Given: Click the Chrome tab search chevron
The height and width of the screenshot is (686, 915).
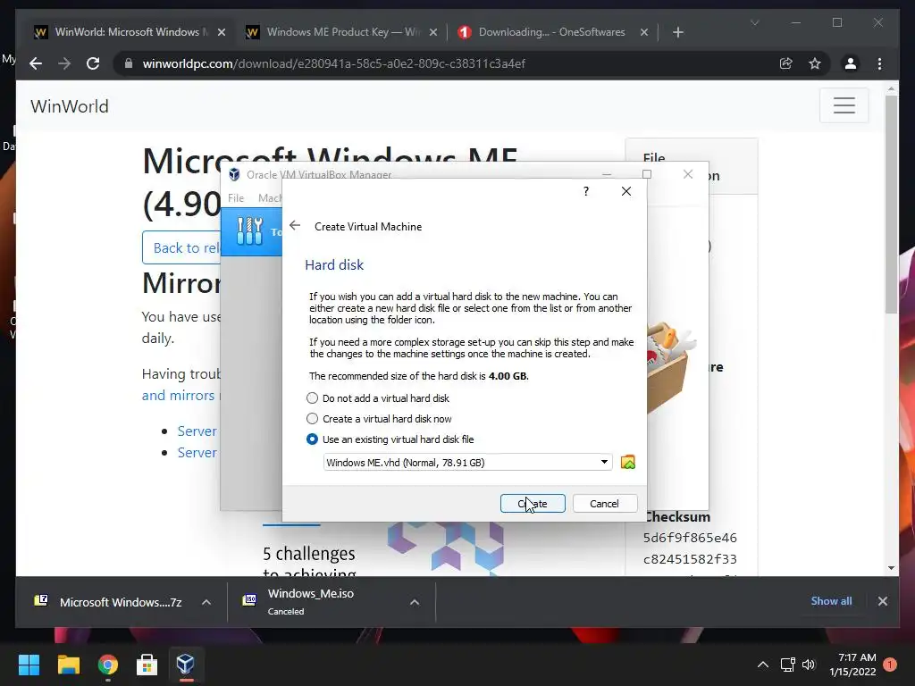Looking at the screenshot, I should point(754,22).
